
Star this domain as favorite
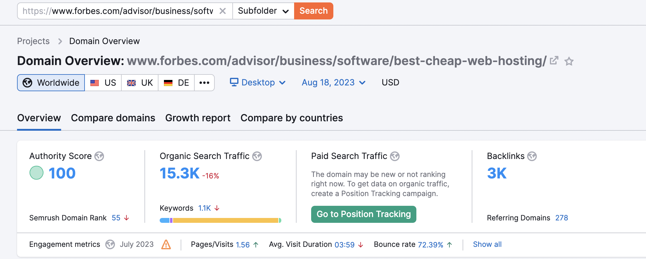(x=569, y=61)
